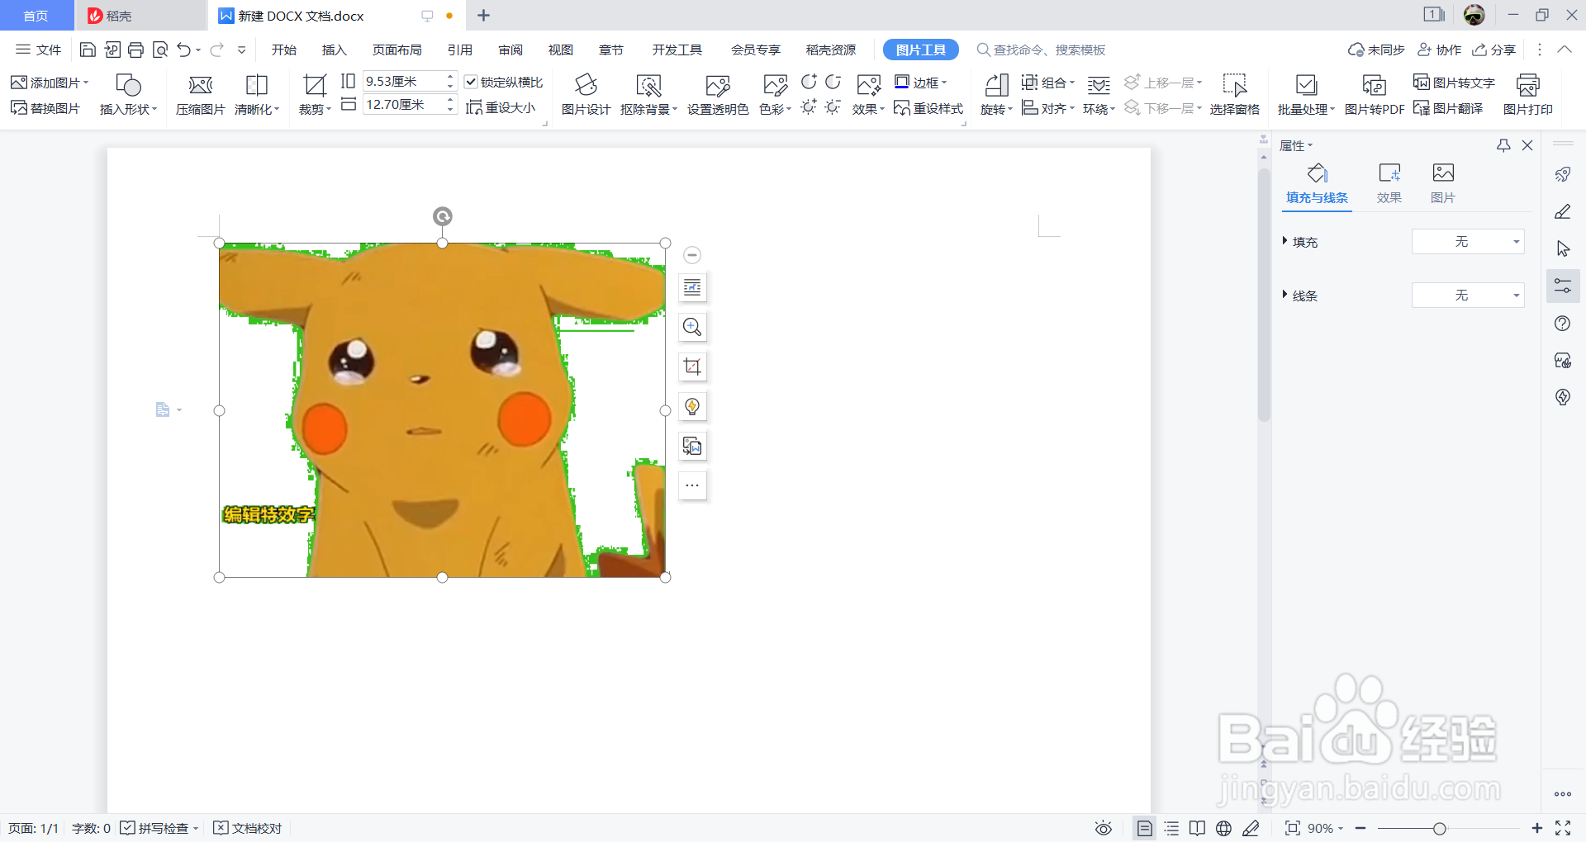Click the Print preview icon
The width and height of the screenshot is (1586, 842).
[160, 50]
